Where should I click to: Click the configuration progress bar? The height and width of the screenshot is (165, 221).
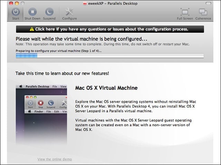[x=110, y=56]
